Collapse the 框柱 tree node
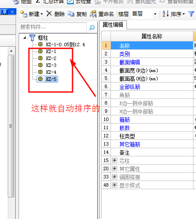The image size is (196, 219). click(x=25, y=38)
